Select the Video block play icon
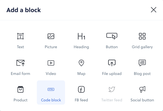 [x=51, y=63]
